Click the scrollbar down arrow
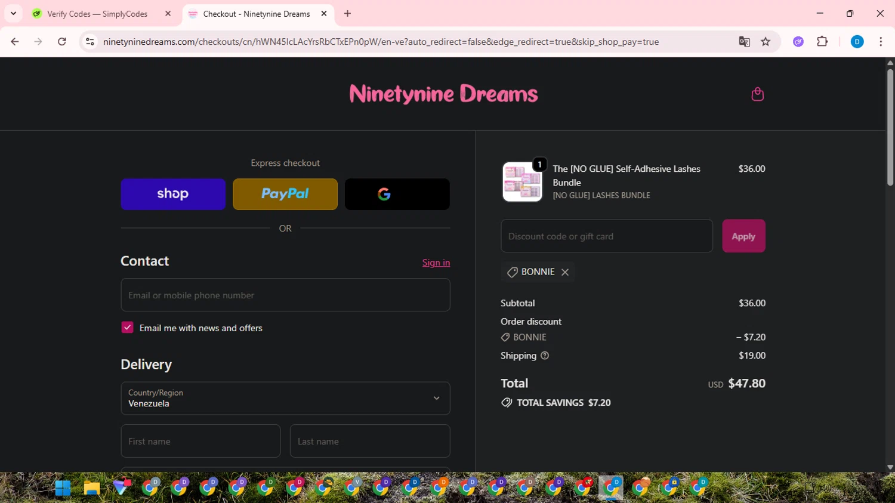 (890, 467)
